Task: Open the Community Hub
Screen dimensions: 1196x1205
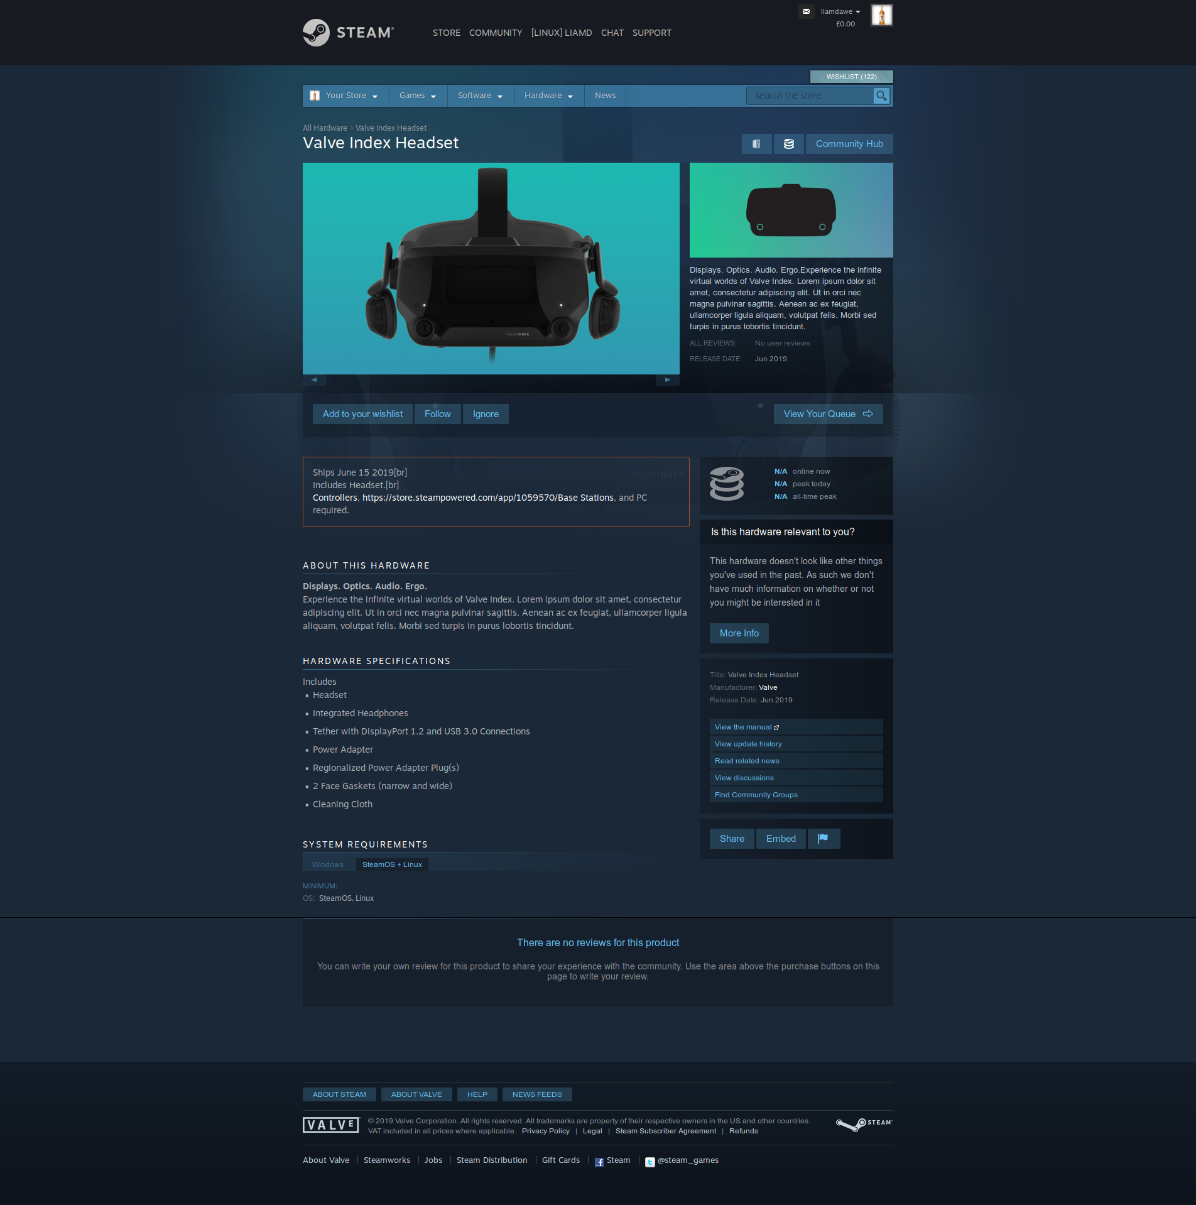Action: pos(849,144)
